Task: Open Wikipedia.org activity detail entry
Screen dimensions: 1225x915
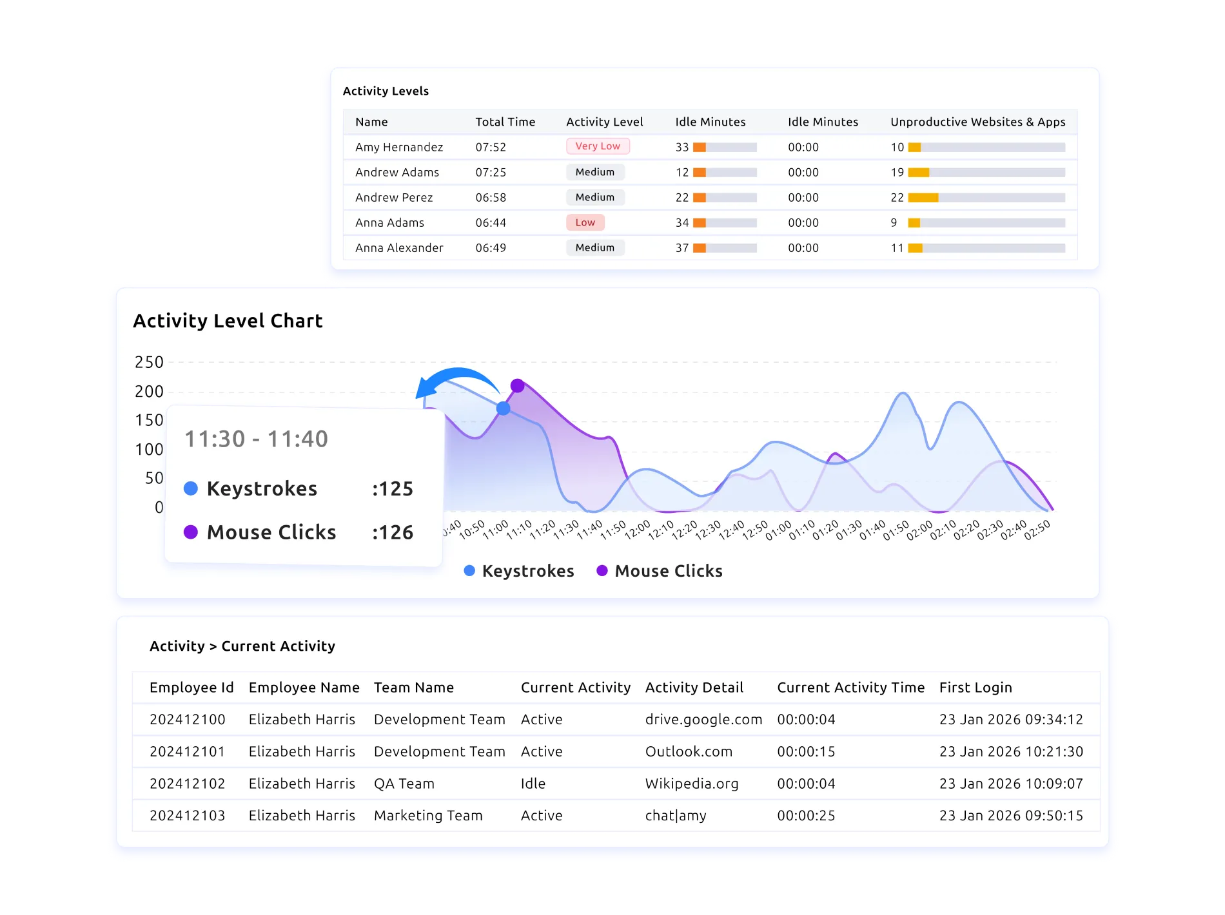Action: [x=692, y=784]
